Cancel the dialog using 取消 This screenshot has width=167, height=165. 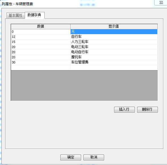94,157
